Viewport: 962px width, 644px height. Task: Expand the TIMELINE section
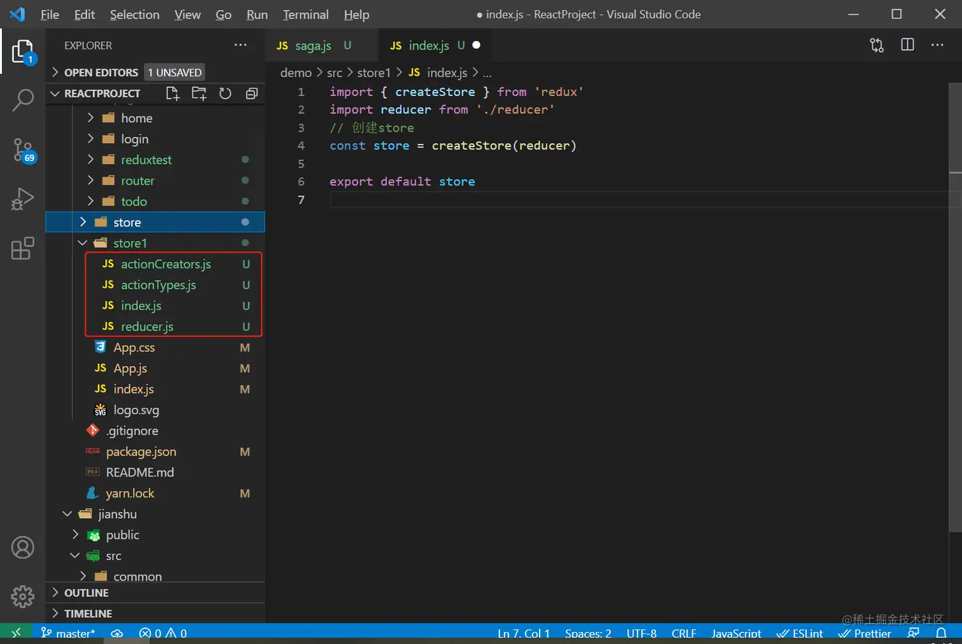click(x=88, y=613)
